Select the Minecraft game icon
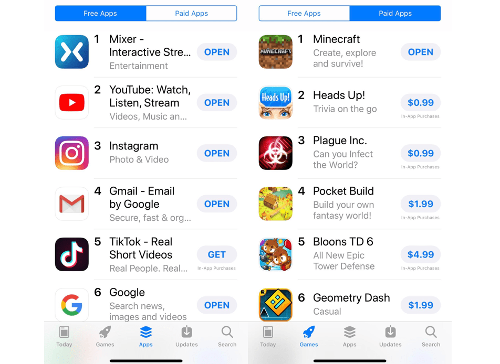Viewport: 500px width, 364px height. [276, 52]
